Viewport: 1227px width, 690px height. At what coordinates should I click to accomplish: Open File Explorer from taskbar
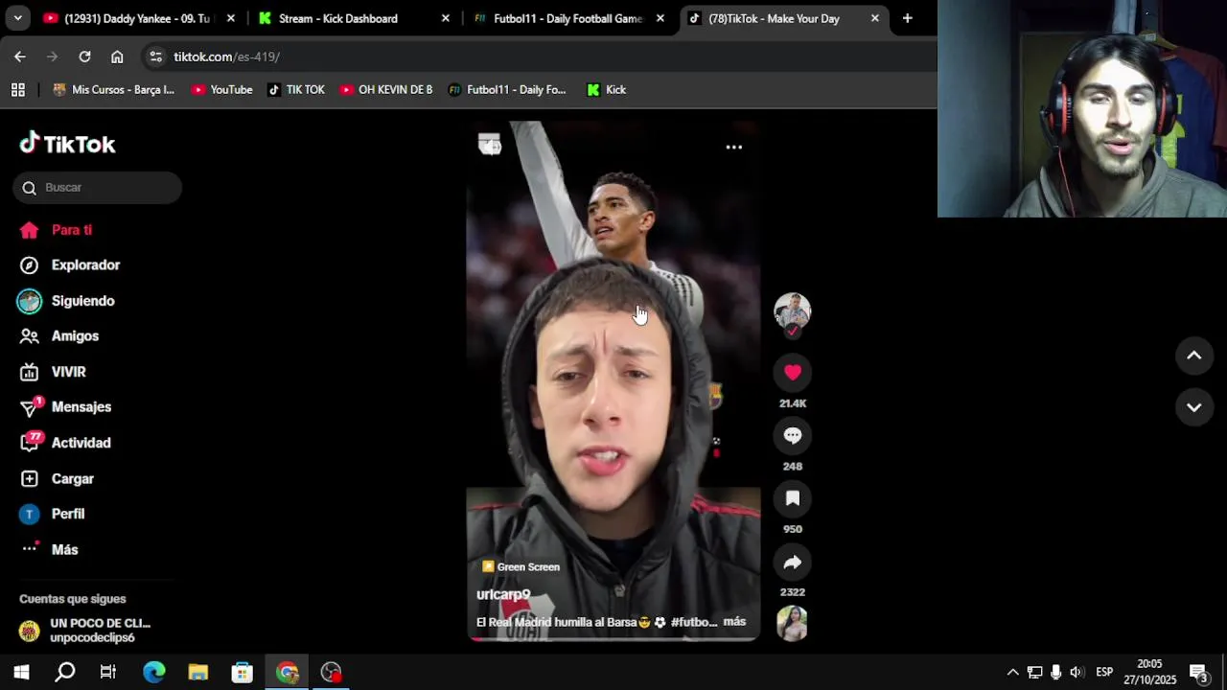197,672
